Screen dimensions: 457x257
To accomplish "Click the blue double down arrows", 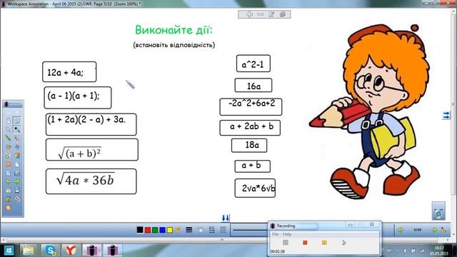I will click(x=226, y=218).
